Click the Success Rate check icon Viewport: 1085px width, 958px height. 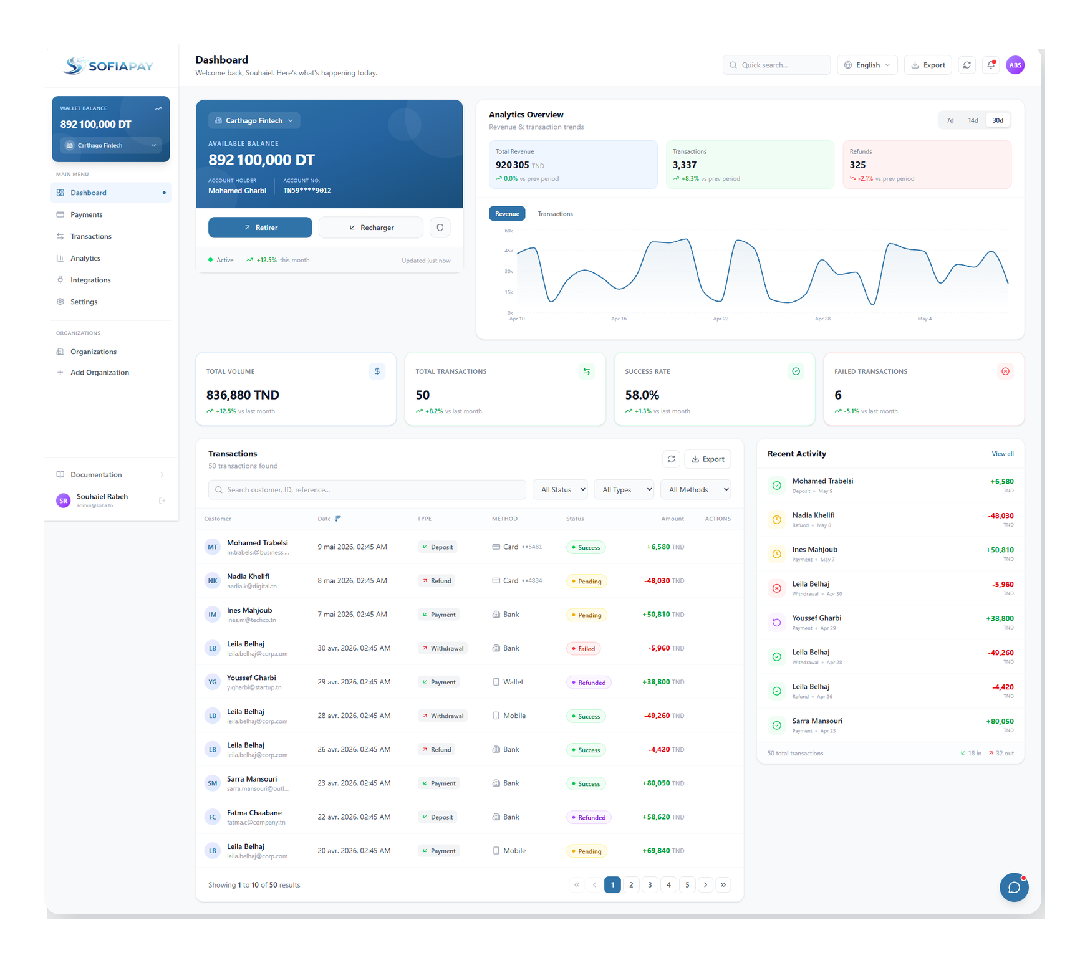coord(796,371)
